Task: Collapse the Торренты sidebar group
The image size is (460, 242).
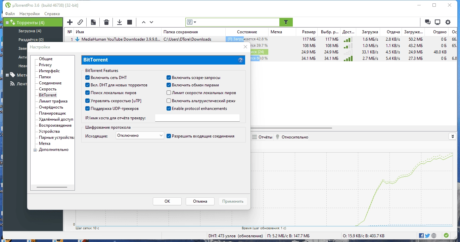Action: pyautogui.click(x=7, y=23)
